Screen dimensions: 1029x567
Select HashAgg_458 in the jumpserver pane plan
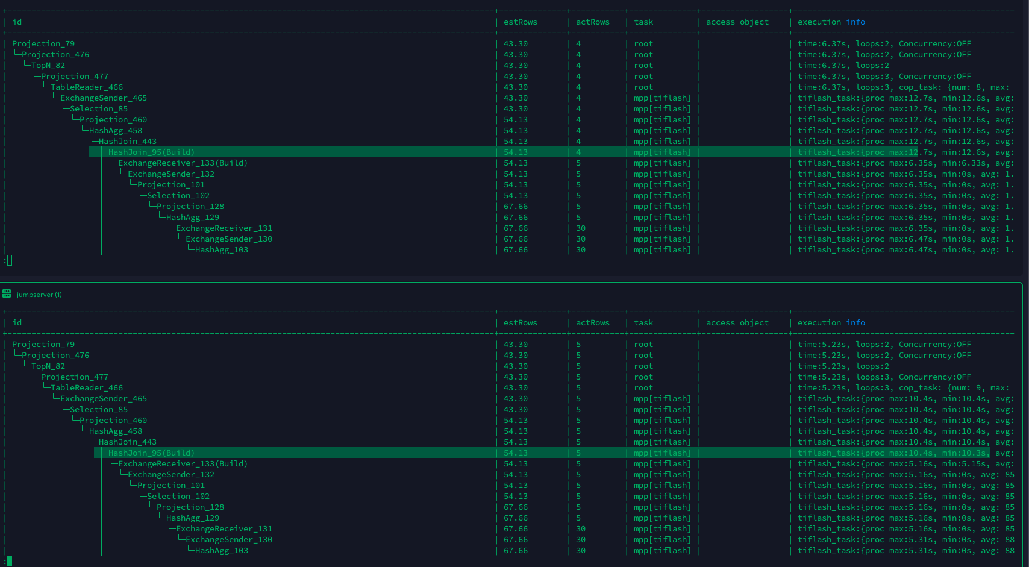click(116, 431)
